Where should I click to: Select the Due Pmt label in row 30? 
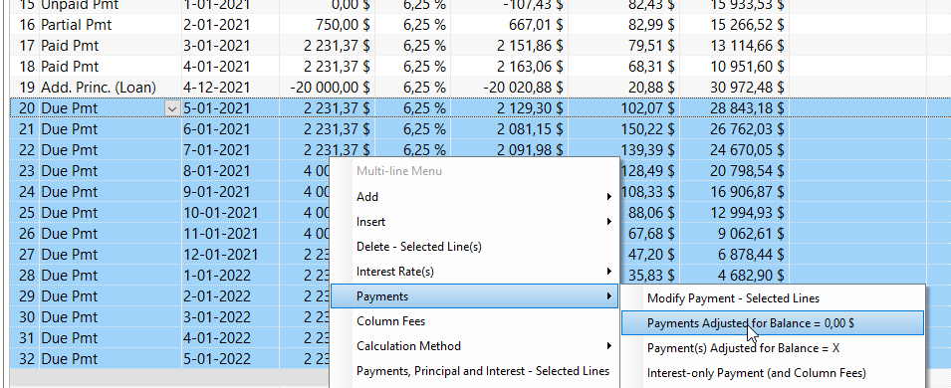click(x=69, y=317)
